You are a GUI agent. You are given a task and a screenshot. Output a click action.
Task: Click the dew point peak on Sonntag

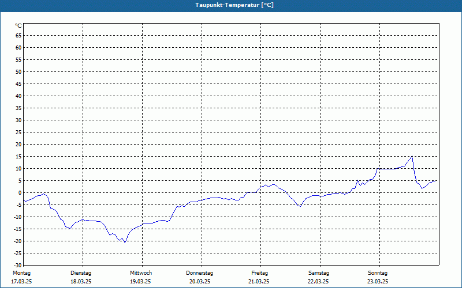(412, 156)
